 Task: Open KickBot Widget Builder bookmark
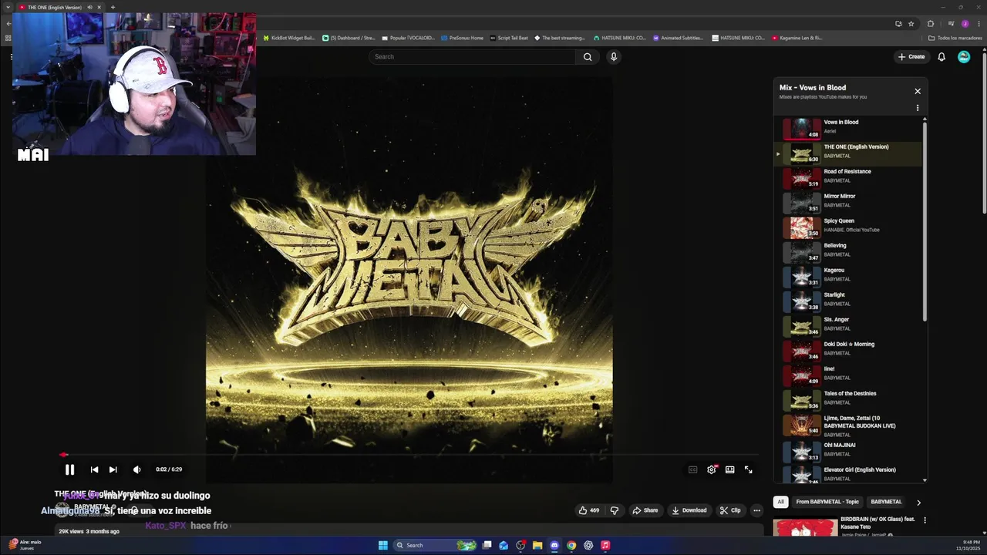pos(289,38)
